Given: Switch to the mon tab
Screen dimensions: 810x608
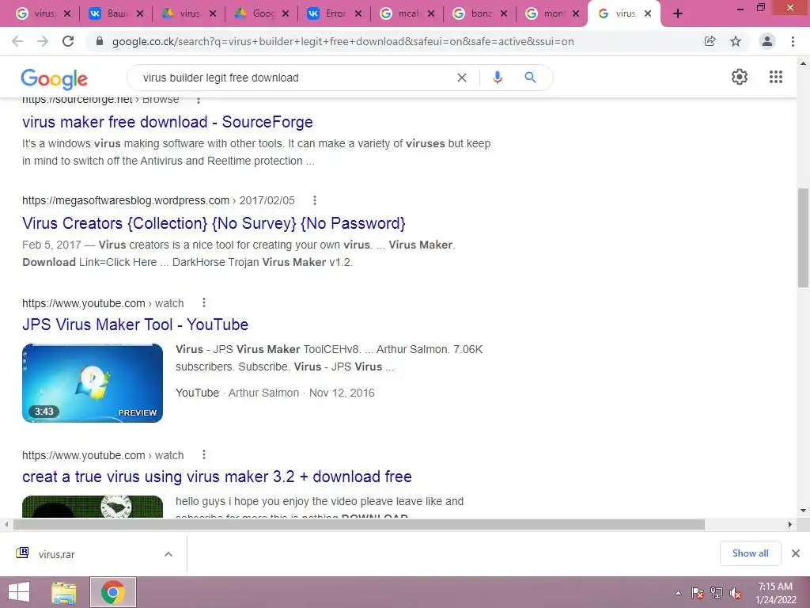Looking at the screenshot, I should (x=546, y=14).
